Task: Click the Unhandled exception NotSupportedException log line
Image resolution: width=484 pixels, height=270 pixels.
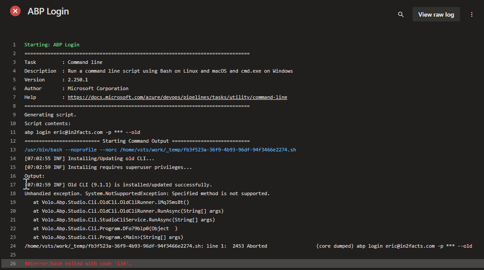Action: tap(147, 193)
